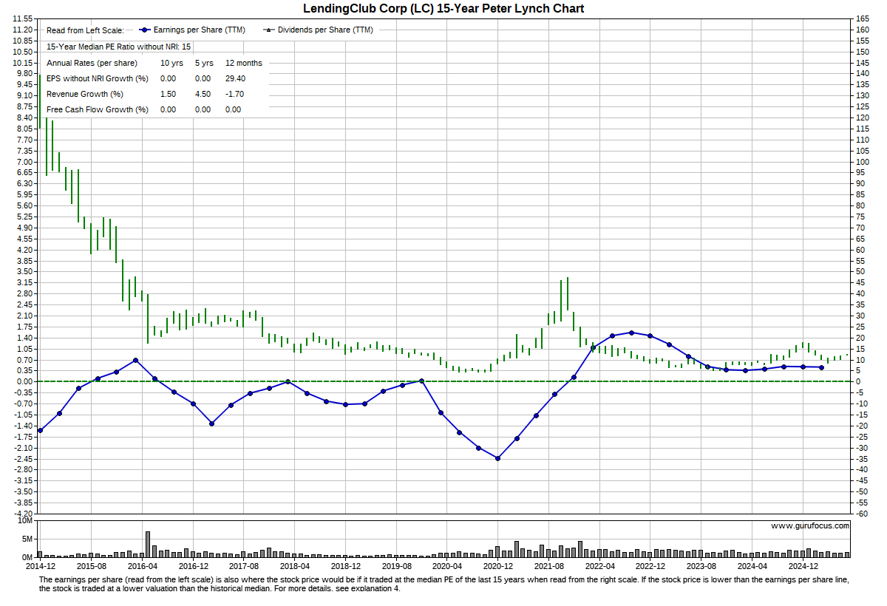The image size is (887, 606).
Task: Click the 'Annual Rates (per share)' header
Action: point(92,63)
